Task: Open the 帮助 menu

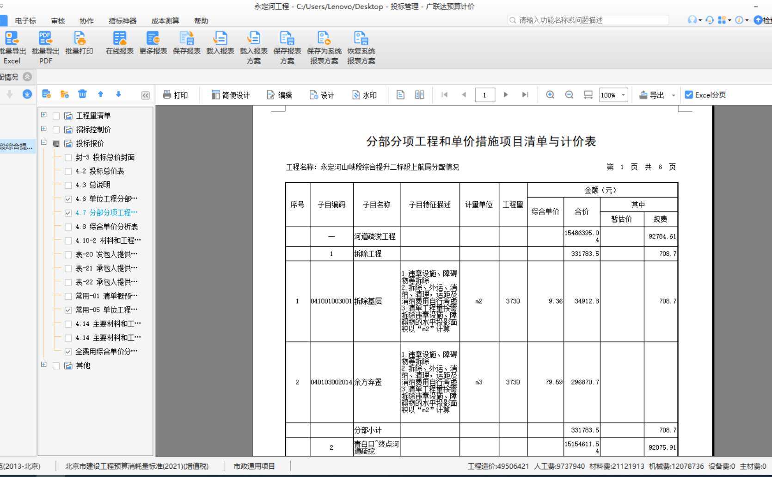Action: point(201,21)
